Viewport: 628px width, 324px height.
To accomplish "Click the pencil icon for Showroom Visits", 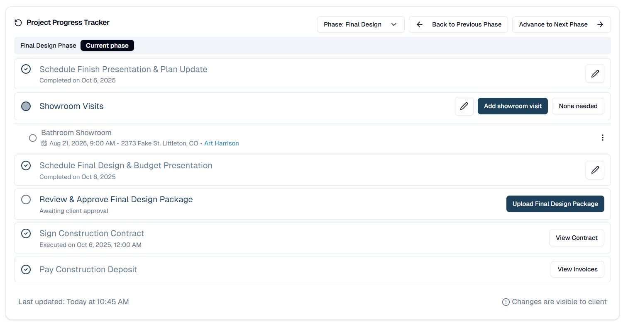I will tap(464, 106).
